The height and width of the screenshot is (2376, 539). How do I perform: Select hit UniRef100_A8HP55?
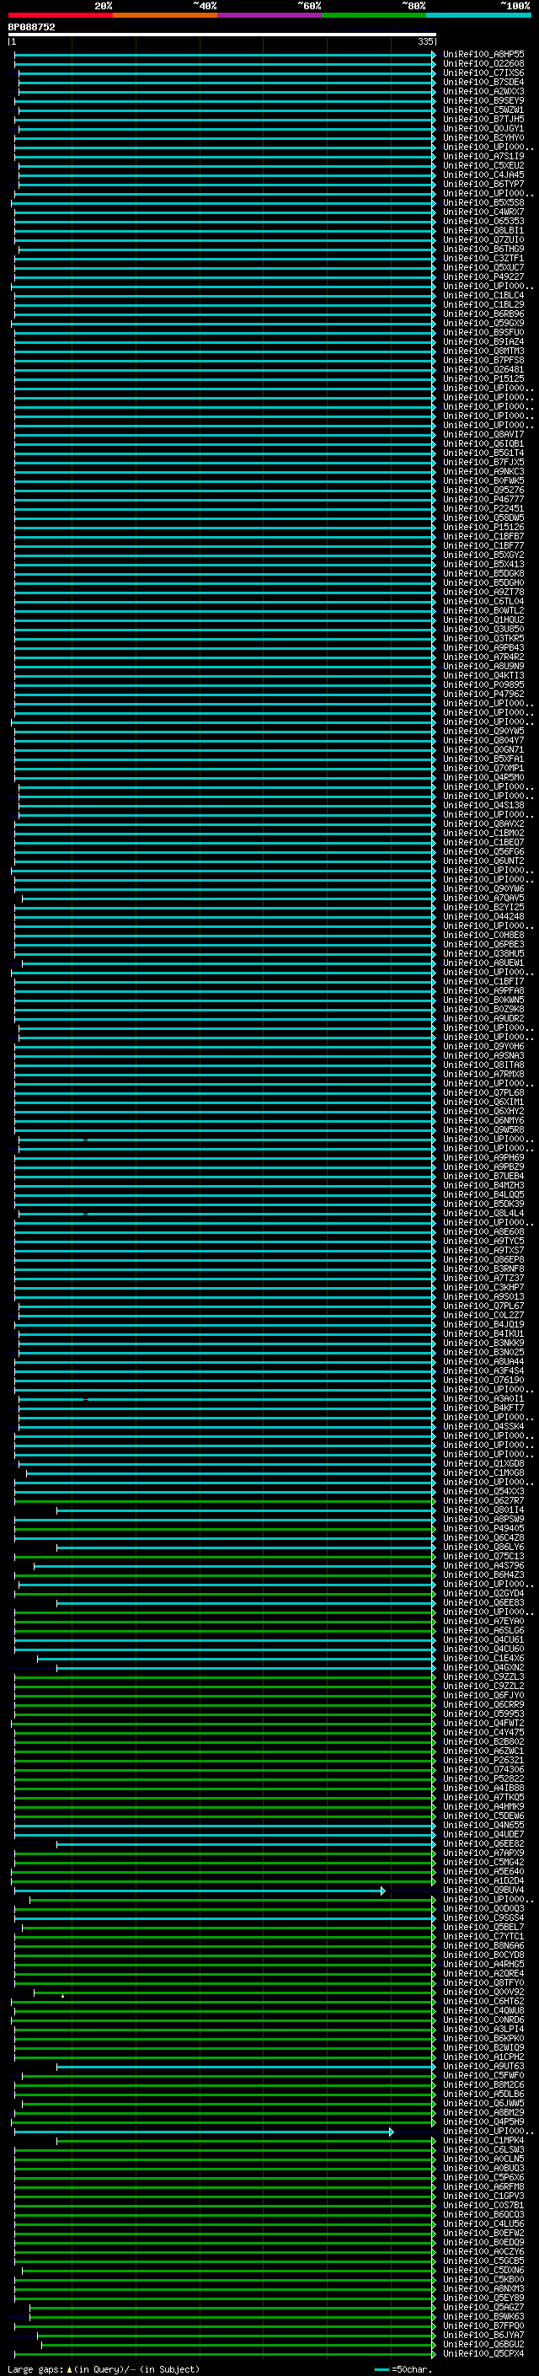click(483, 55)
